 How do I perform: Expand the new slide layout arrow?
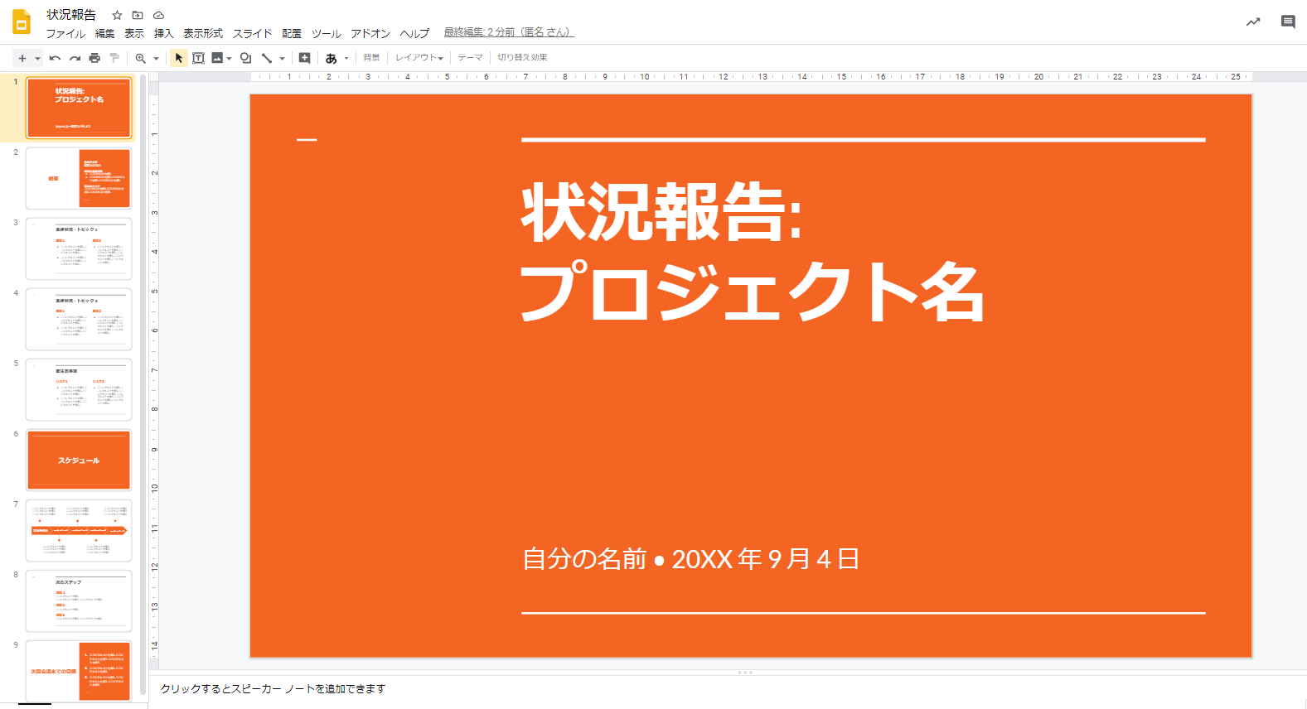click(x=37, y=58)
